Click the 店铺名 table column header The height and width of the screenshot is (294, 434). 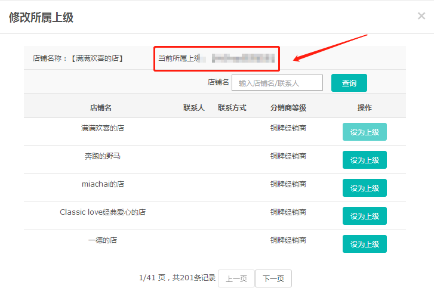[101, 108]
